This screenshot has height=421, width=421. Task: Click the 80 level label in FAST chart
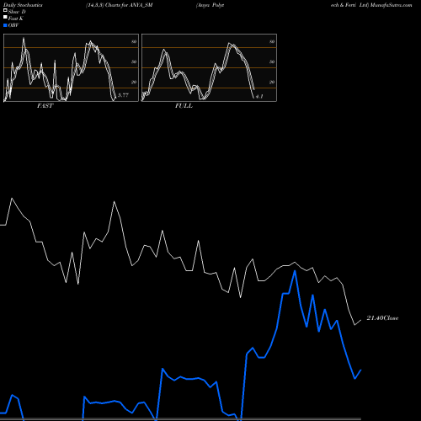[134, 41]
